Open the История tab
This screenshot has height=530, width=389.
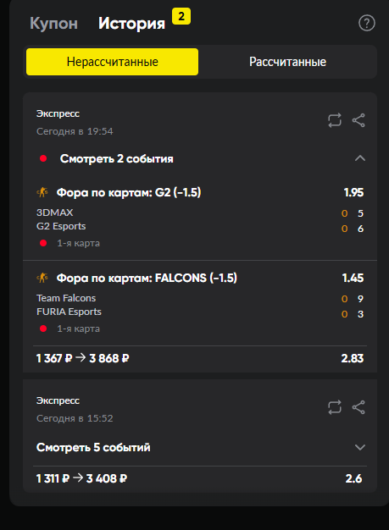tap(131, 24)
